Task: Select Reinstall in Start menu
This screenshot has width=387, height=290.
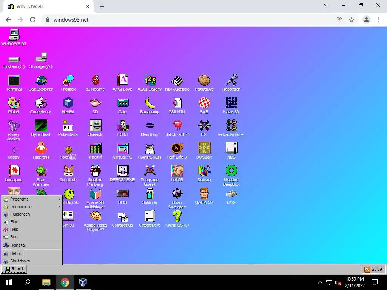Action: click(x=32, y=245)
